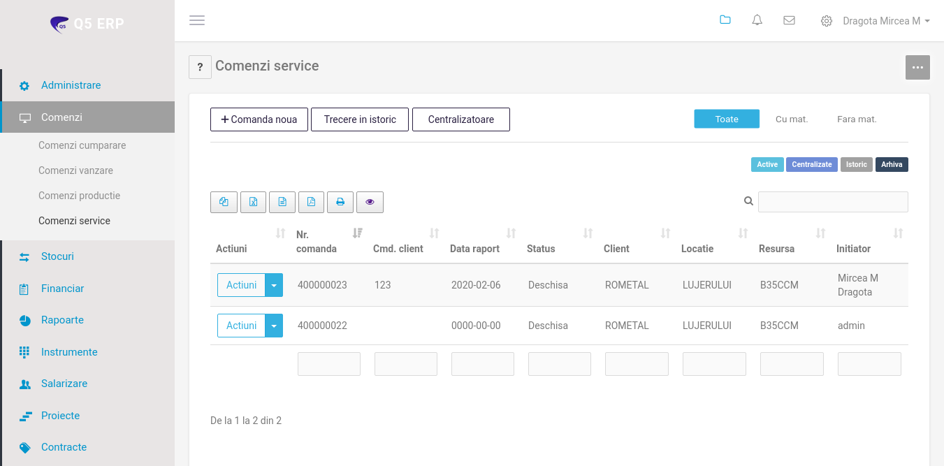Click the folder icon in header
This screenshot has height=466, width=944.
click(x=725, y=20)
